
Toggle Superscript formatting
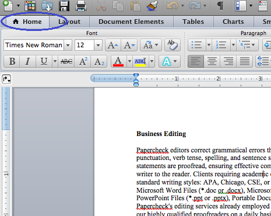83,61
